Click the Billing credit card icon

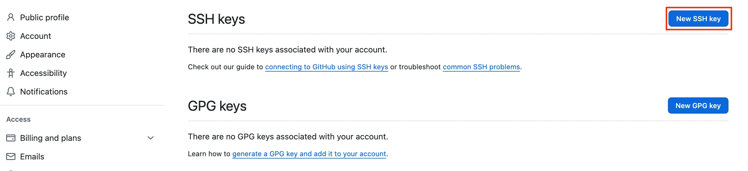(x=11, y=138)
